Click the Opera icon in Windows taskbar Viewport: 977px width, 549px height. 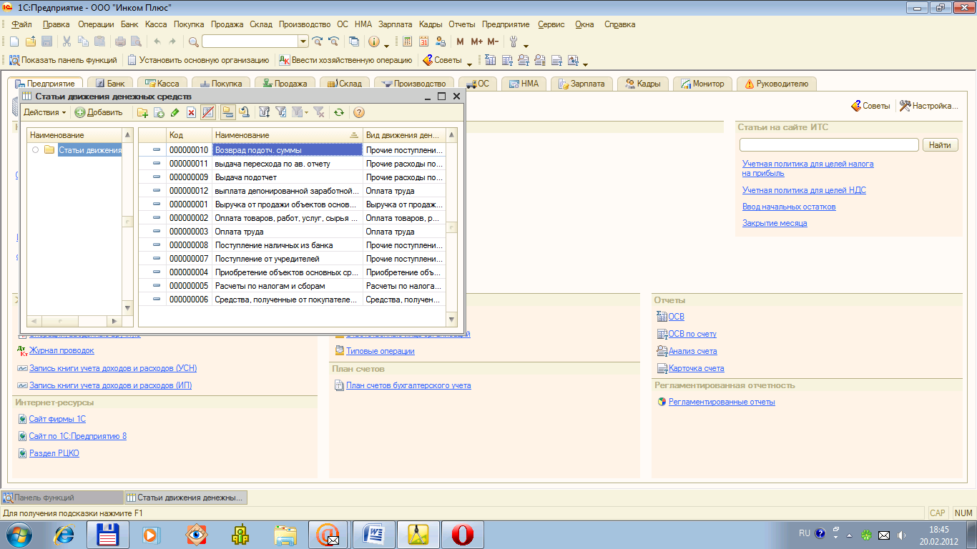click(462, 534)
